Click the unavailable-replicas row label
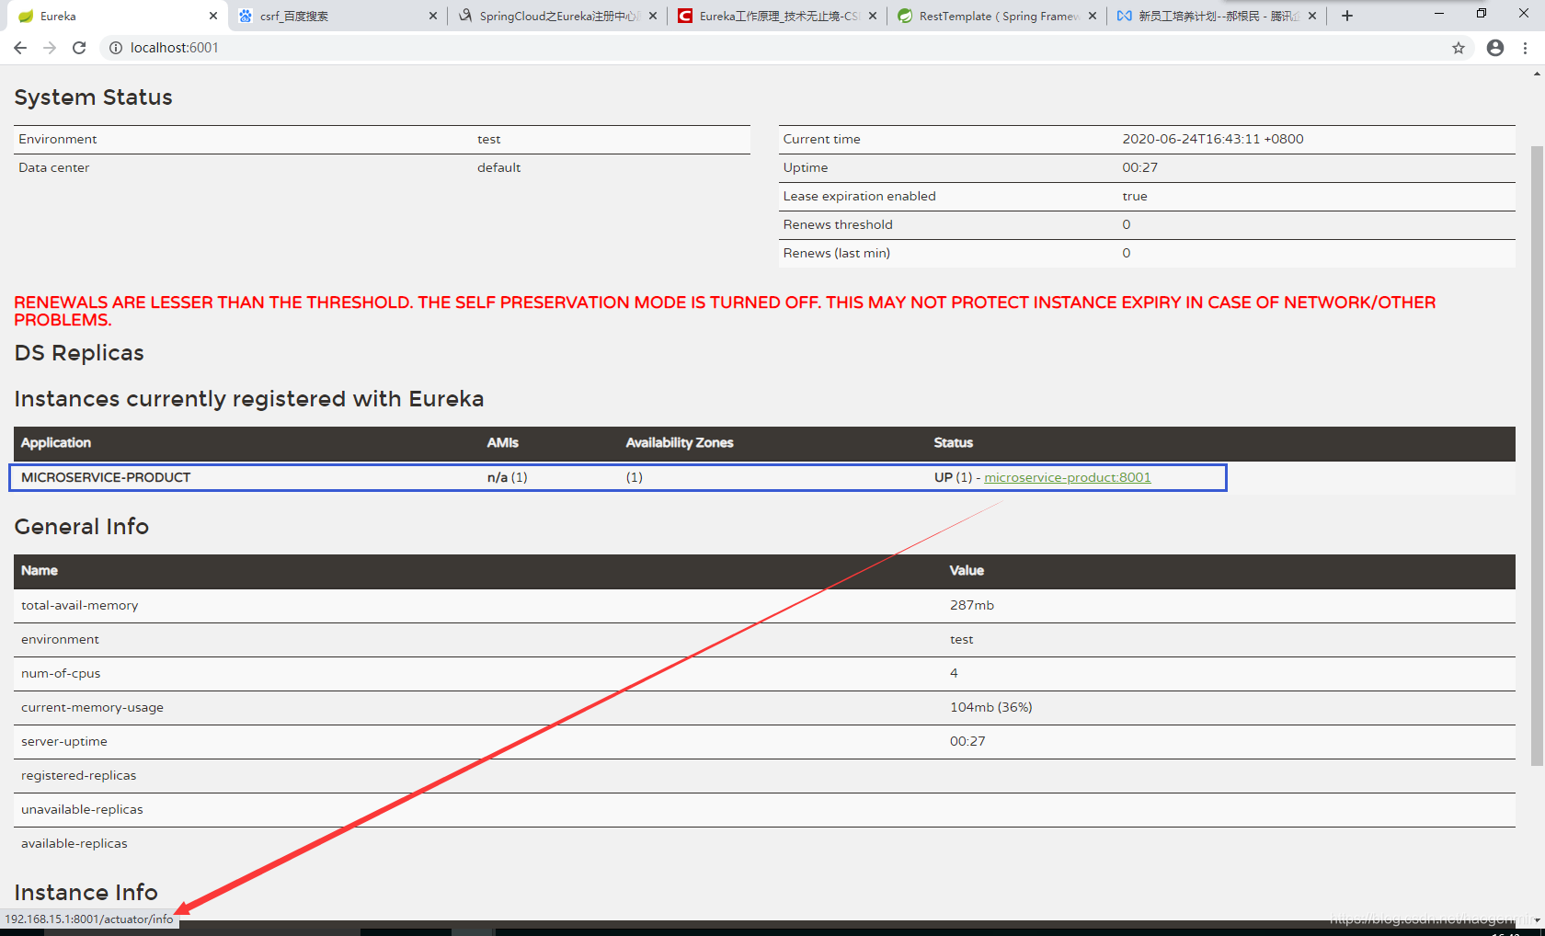This screenshot has height=936, width=1545. [83, 809]
